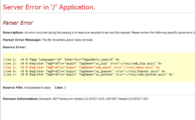Click Line 5 registering uc_bottom control
Screen dimensions: 195x120
click(88, 74)
